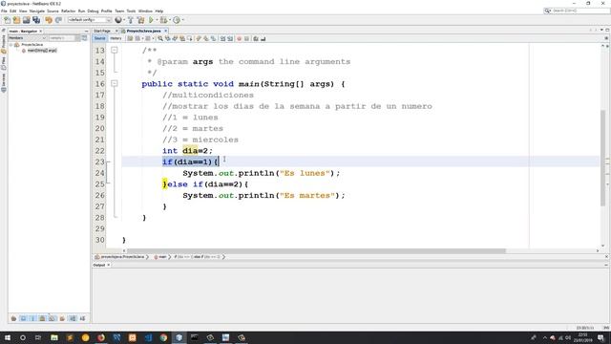
Task: Collapse ProyectoJava node in Navigator tree
Action: click(11, 45)
